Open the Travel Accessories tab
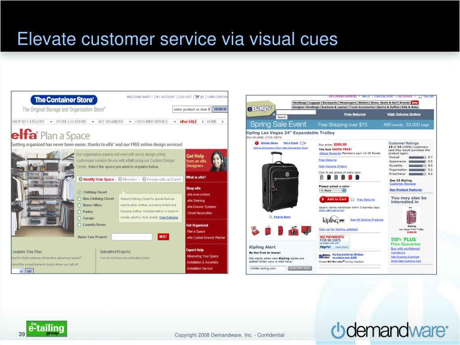The image size is (460, 345). [362, 107]
